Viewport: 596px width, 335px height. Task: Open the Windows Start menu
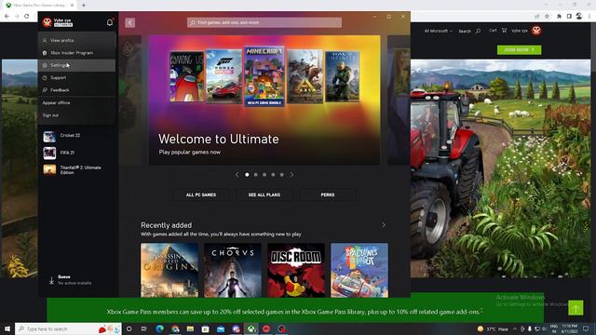click(x=7, y=328)
